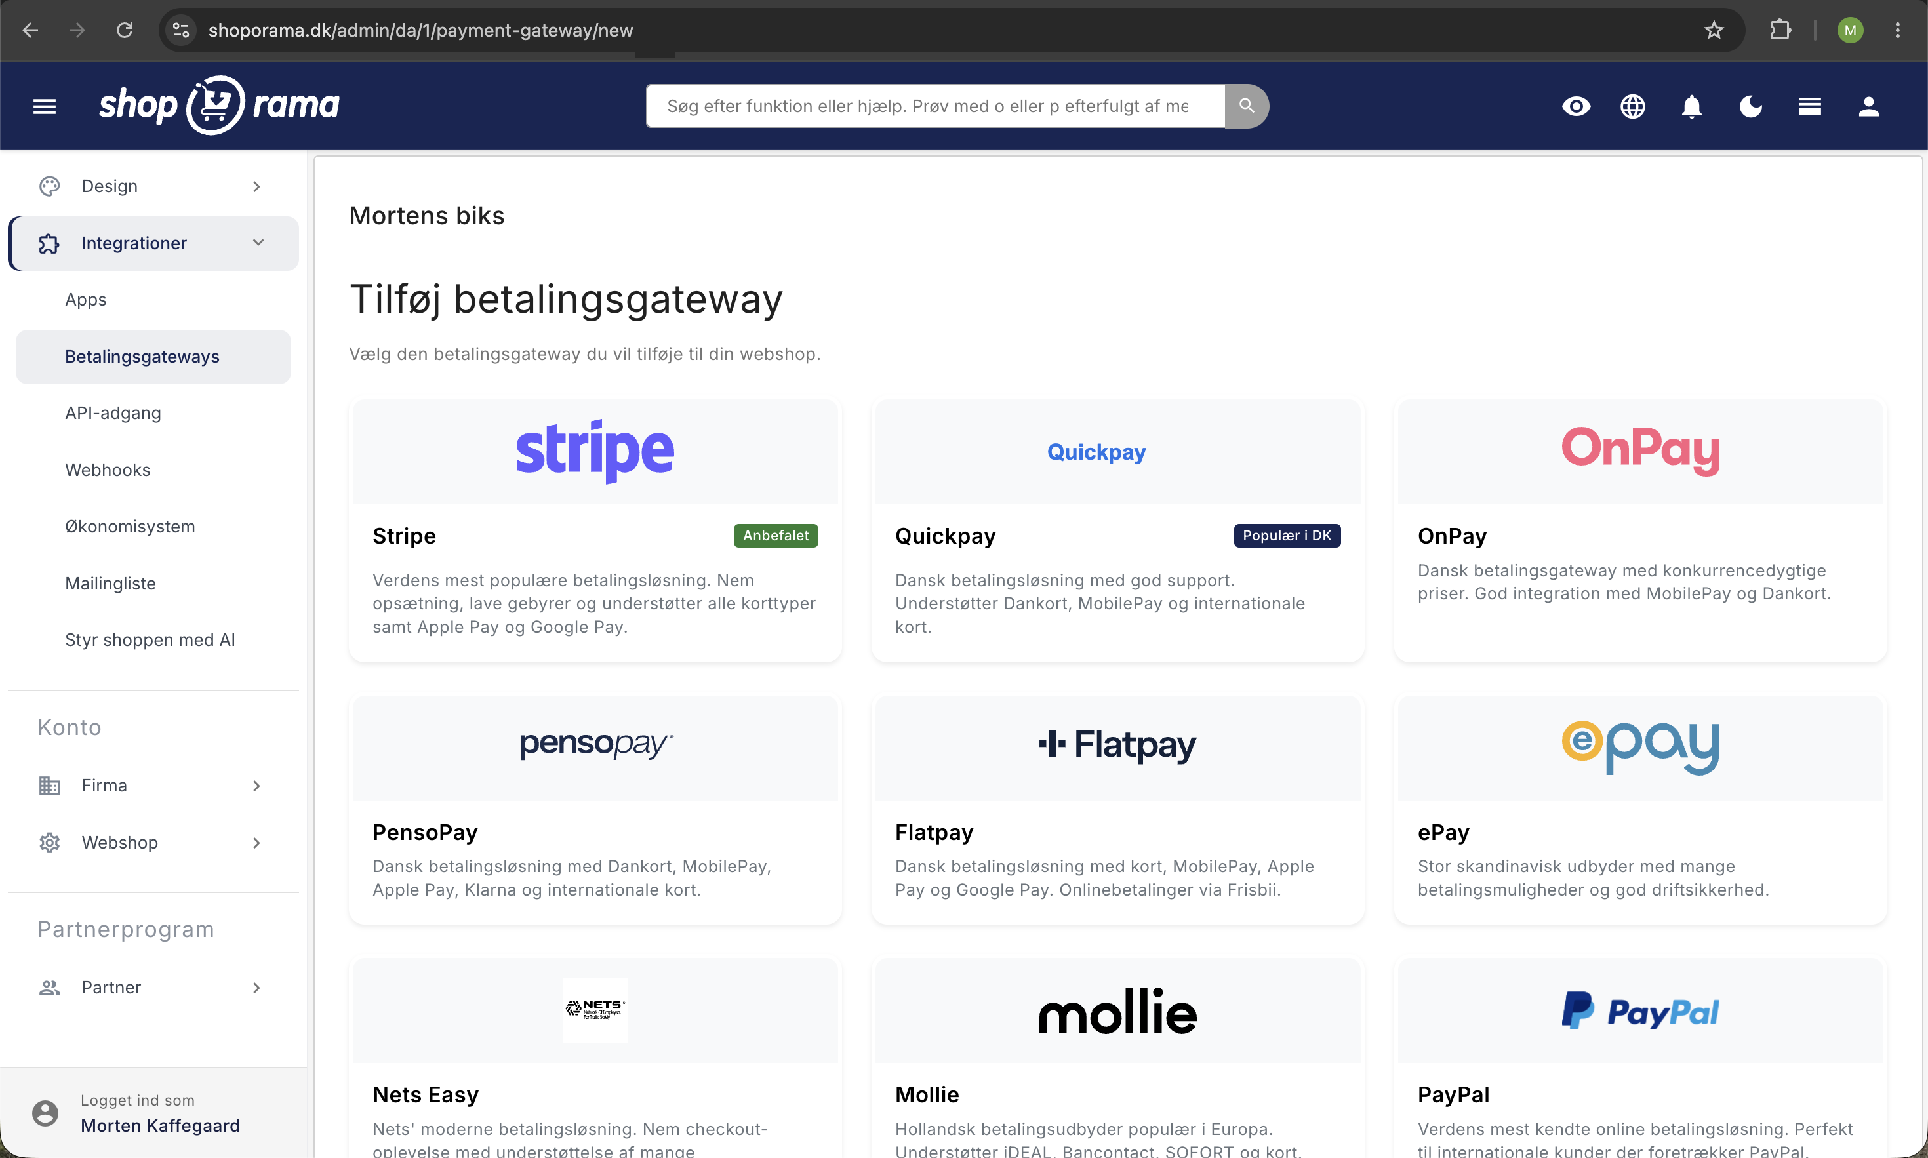The image size is (1928, 1158).
Task: Expand the Webshop menu chevron
Action: pos(256,843)
